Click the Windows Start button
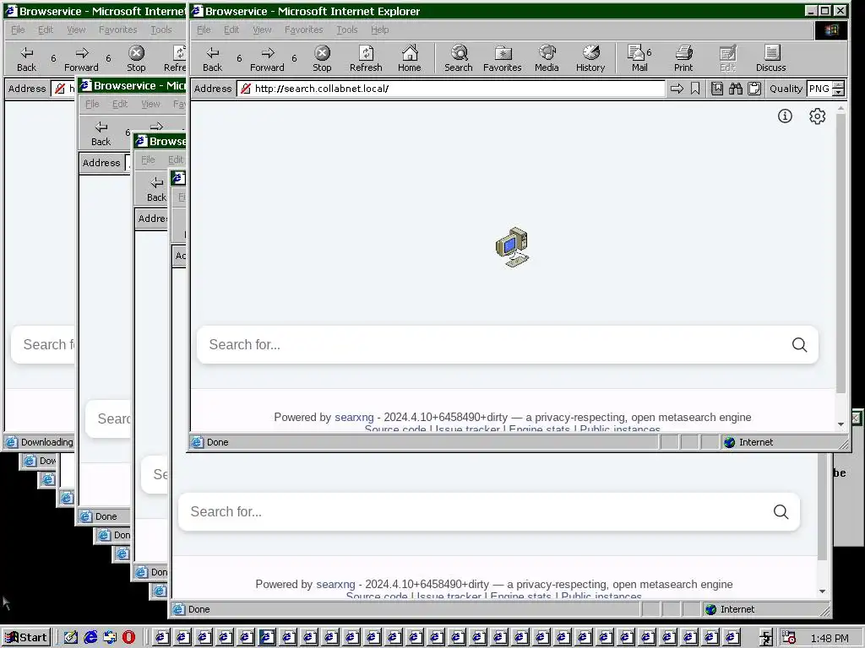The height and width of the screenshot is (648, 865). point(26,638)
